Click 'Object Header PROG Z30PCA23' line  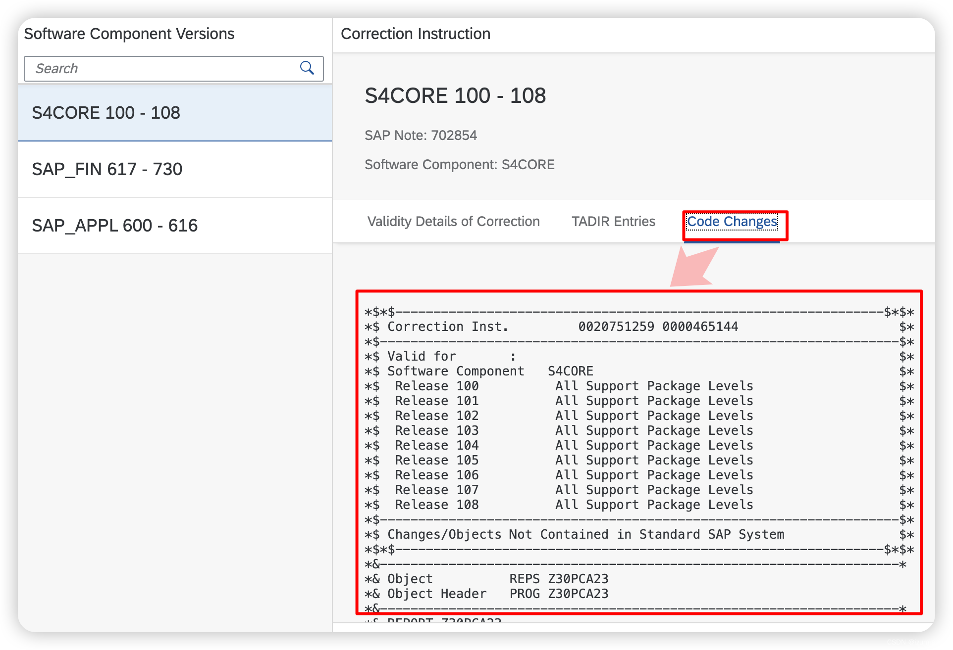(x=486, y=594)
